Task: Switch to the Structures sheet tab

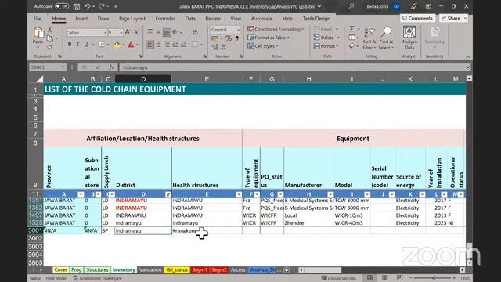Action: (97, 270)
